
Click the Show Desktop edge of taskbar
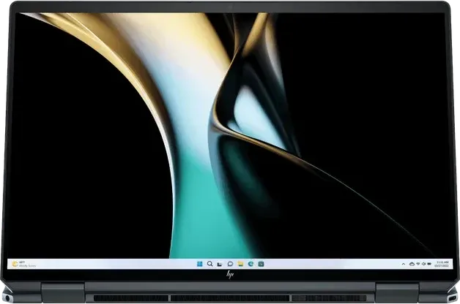(x=452, y=263)
